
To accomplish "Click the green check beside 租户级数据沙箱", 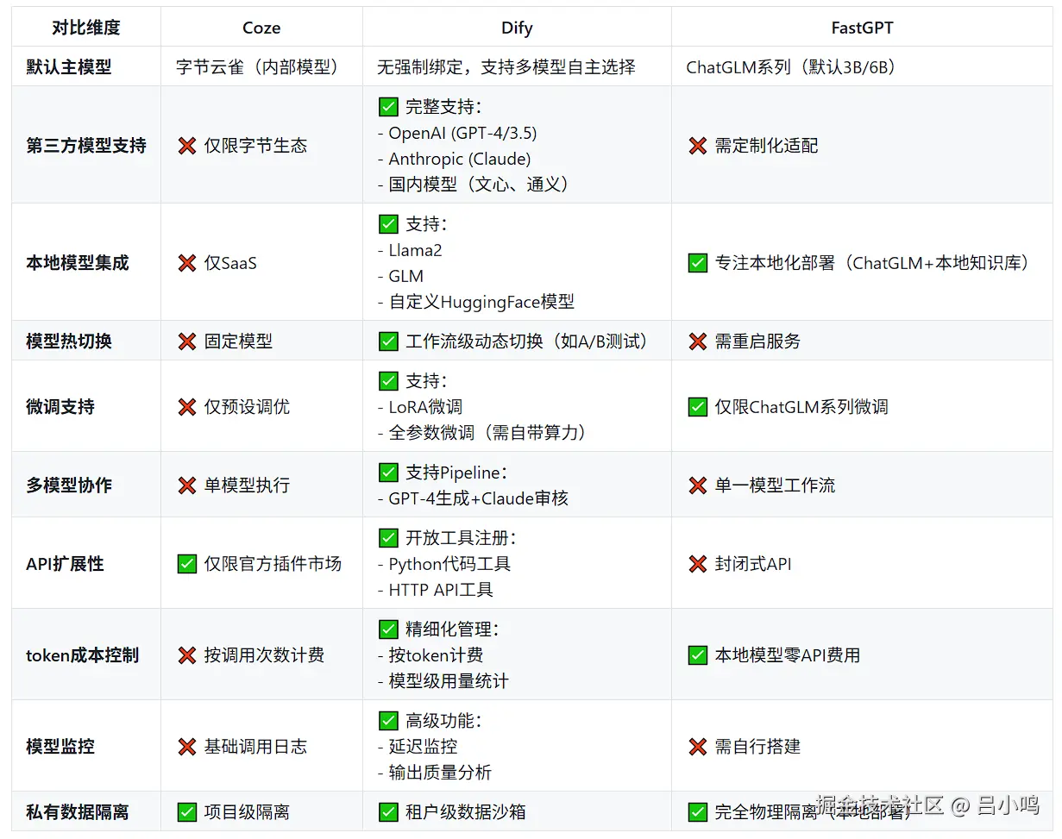I will coord(388,812).
